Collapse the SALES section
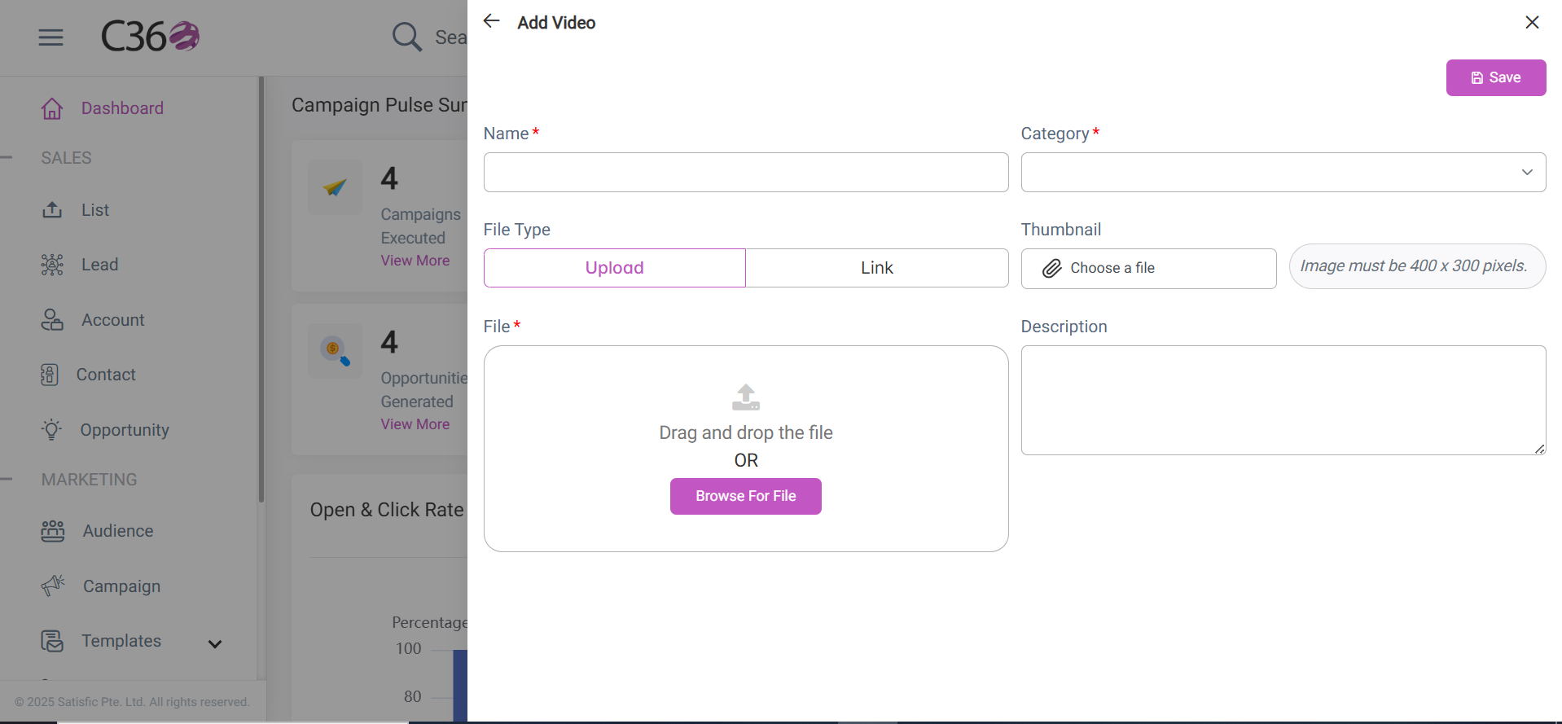1562x724 pixels. coord(7,158)
